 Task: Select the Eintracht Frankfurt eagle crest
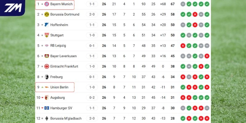pos(47,66)
